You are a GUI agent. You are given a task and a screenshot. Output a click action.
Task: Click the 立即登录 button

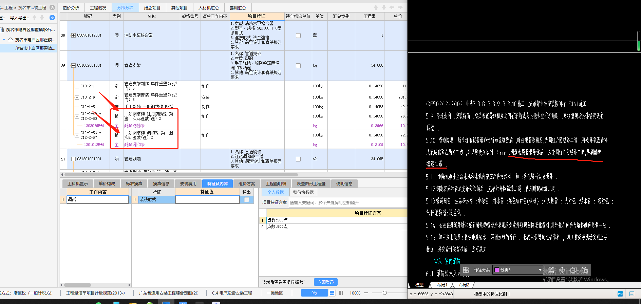[x=326, y=282]
